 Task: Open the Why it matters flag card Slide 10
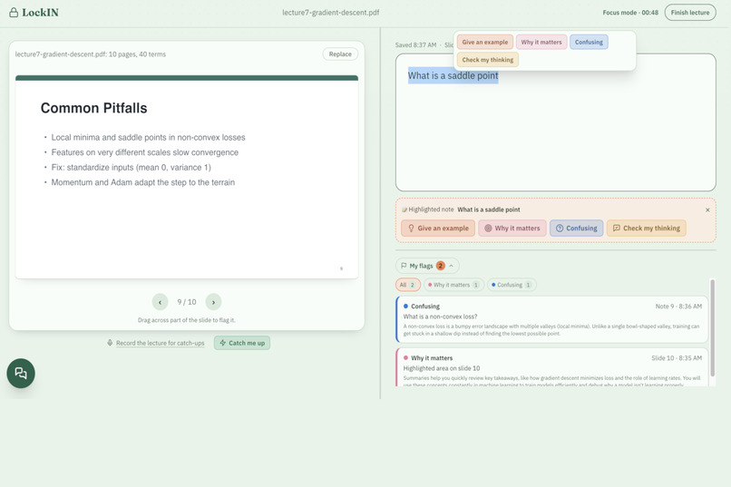[x=552, y=367]
